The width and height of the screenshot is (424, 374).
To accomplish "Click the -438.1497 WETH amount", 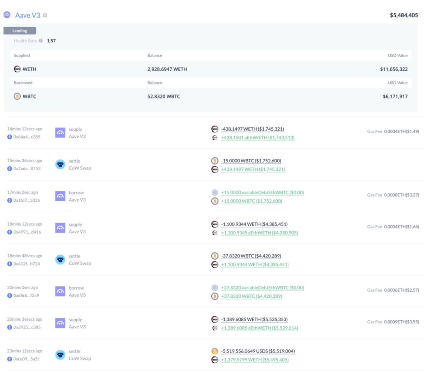I will pyautogui.click(x=253, y=129).
